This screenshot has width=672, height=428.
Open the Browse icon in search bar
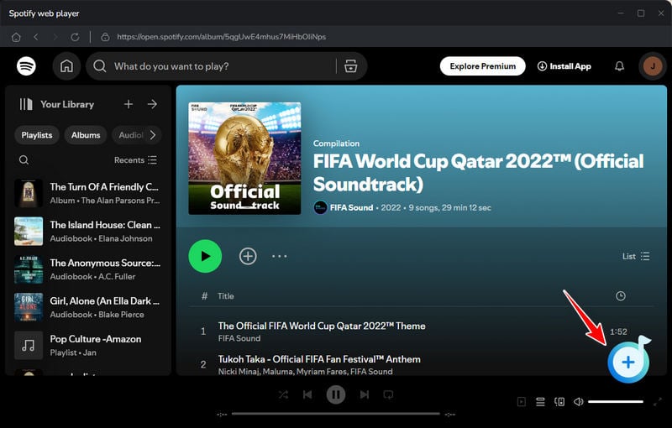[x=350, y=66]
